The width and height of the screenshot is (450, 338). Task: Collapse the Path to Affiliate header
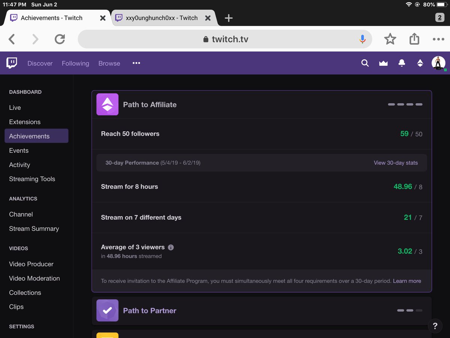point(262,104)
